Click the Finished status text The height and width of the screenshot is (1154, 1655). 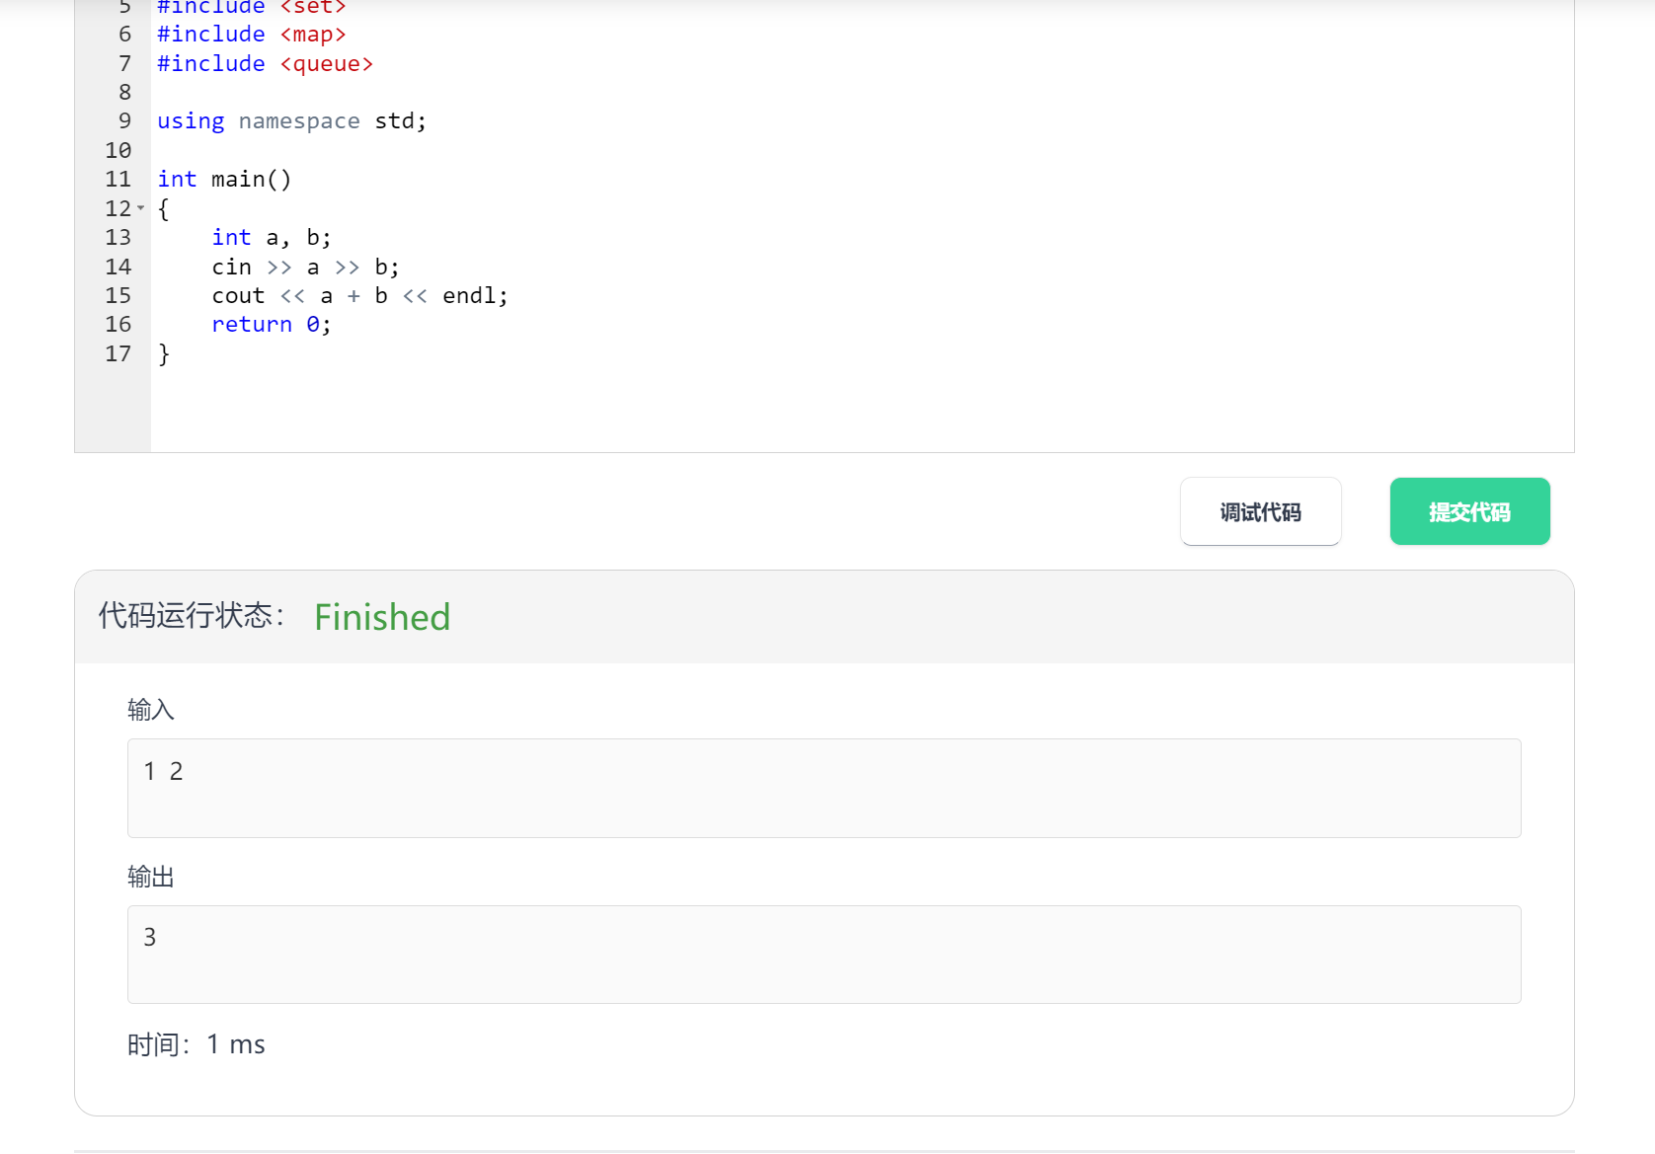pyautogui.click(x=382, y=616)
